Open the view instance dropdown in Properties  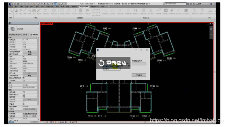19,35
